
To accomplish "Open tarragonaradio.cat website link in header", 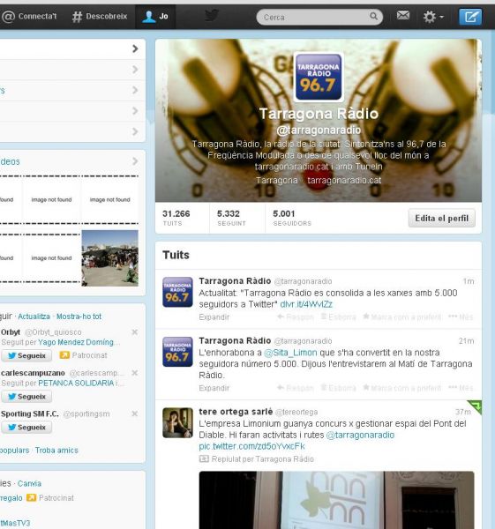I will point(344,181).
